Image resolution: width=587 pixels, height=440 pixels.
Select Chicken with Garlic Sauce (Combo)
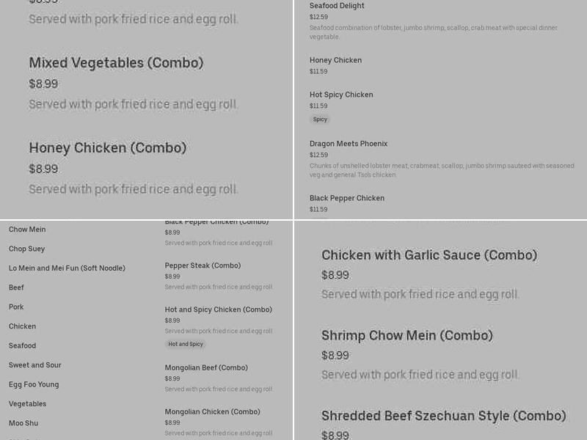click(429, 255)
